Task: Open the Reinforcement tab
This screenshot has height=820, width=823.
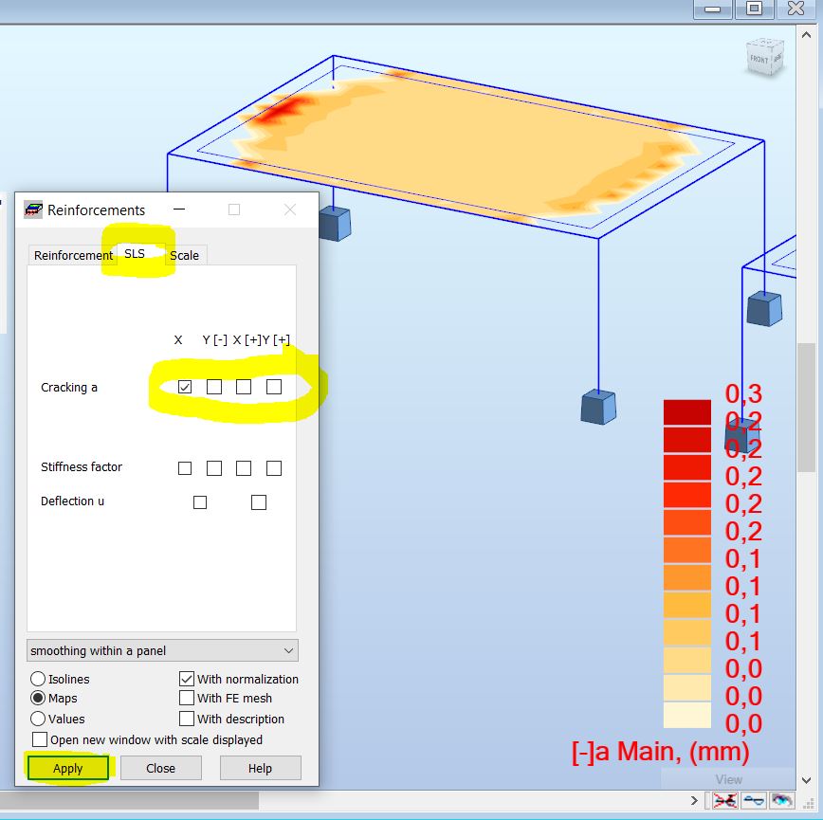Action: [x=72, y=255]
